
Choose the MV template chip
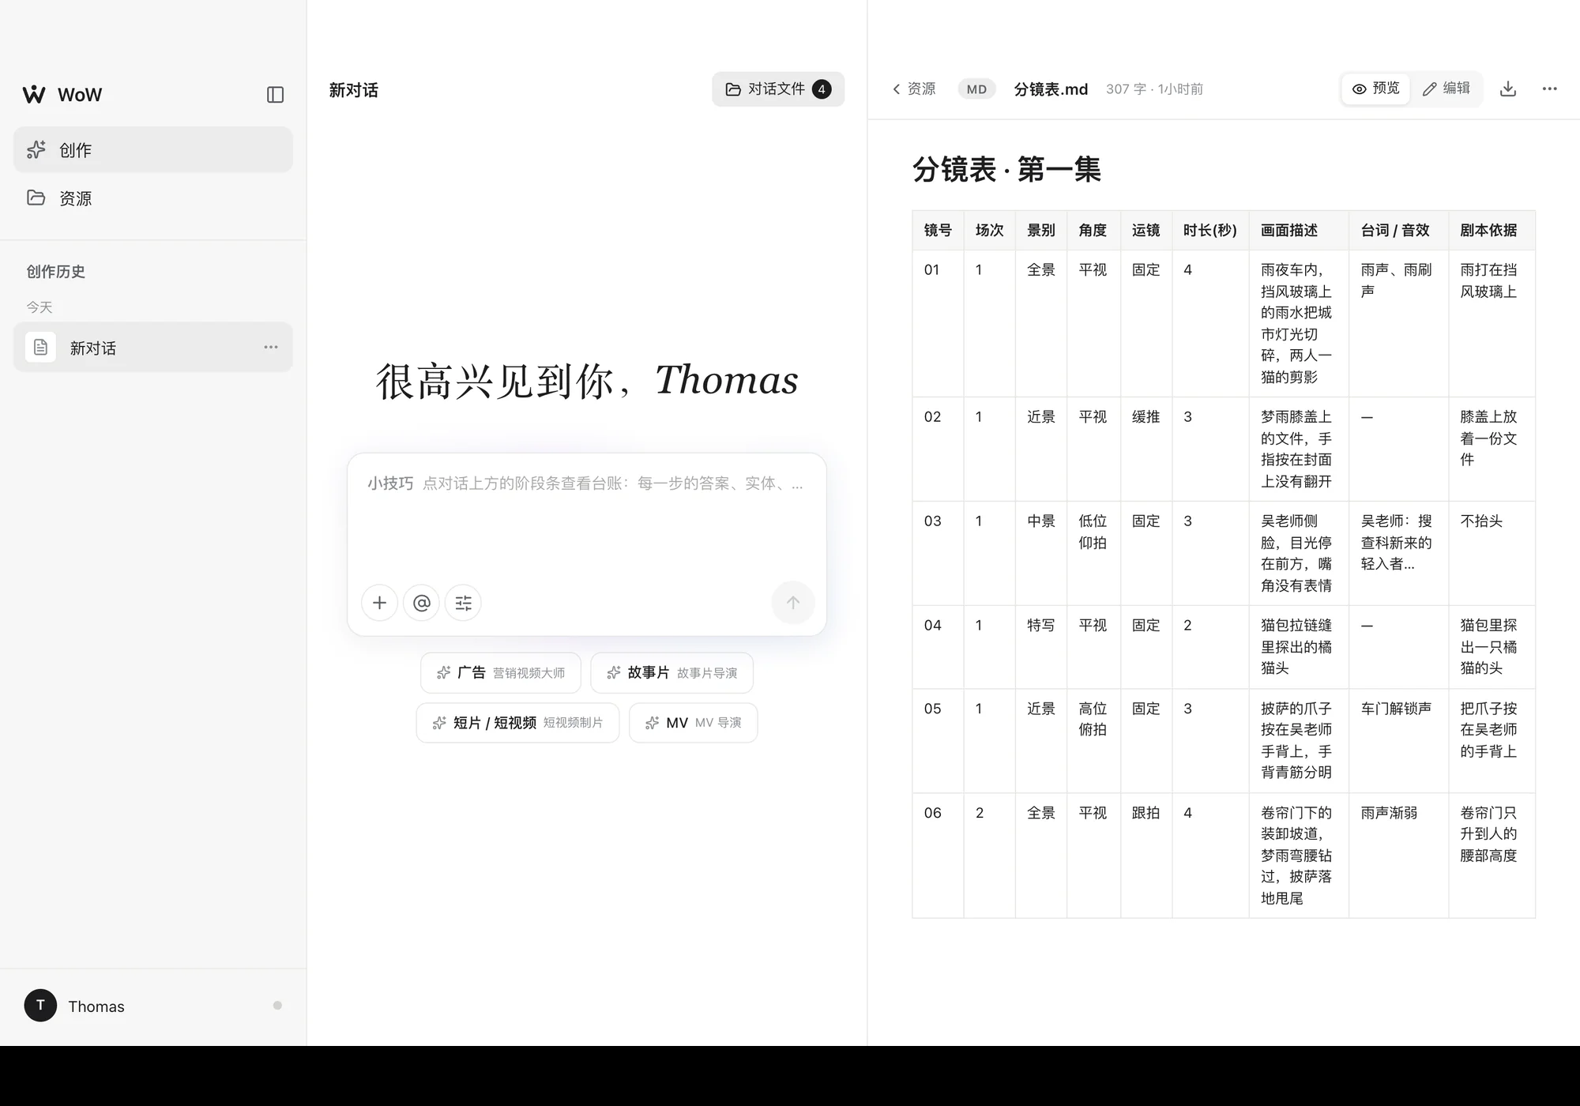coord(694,723)
